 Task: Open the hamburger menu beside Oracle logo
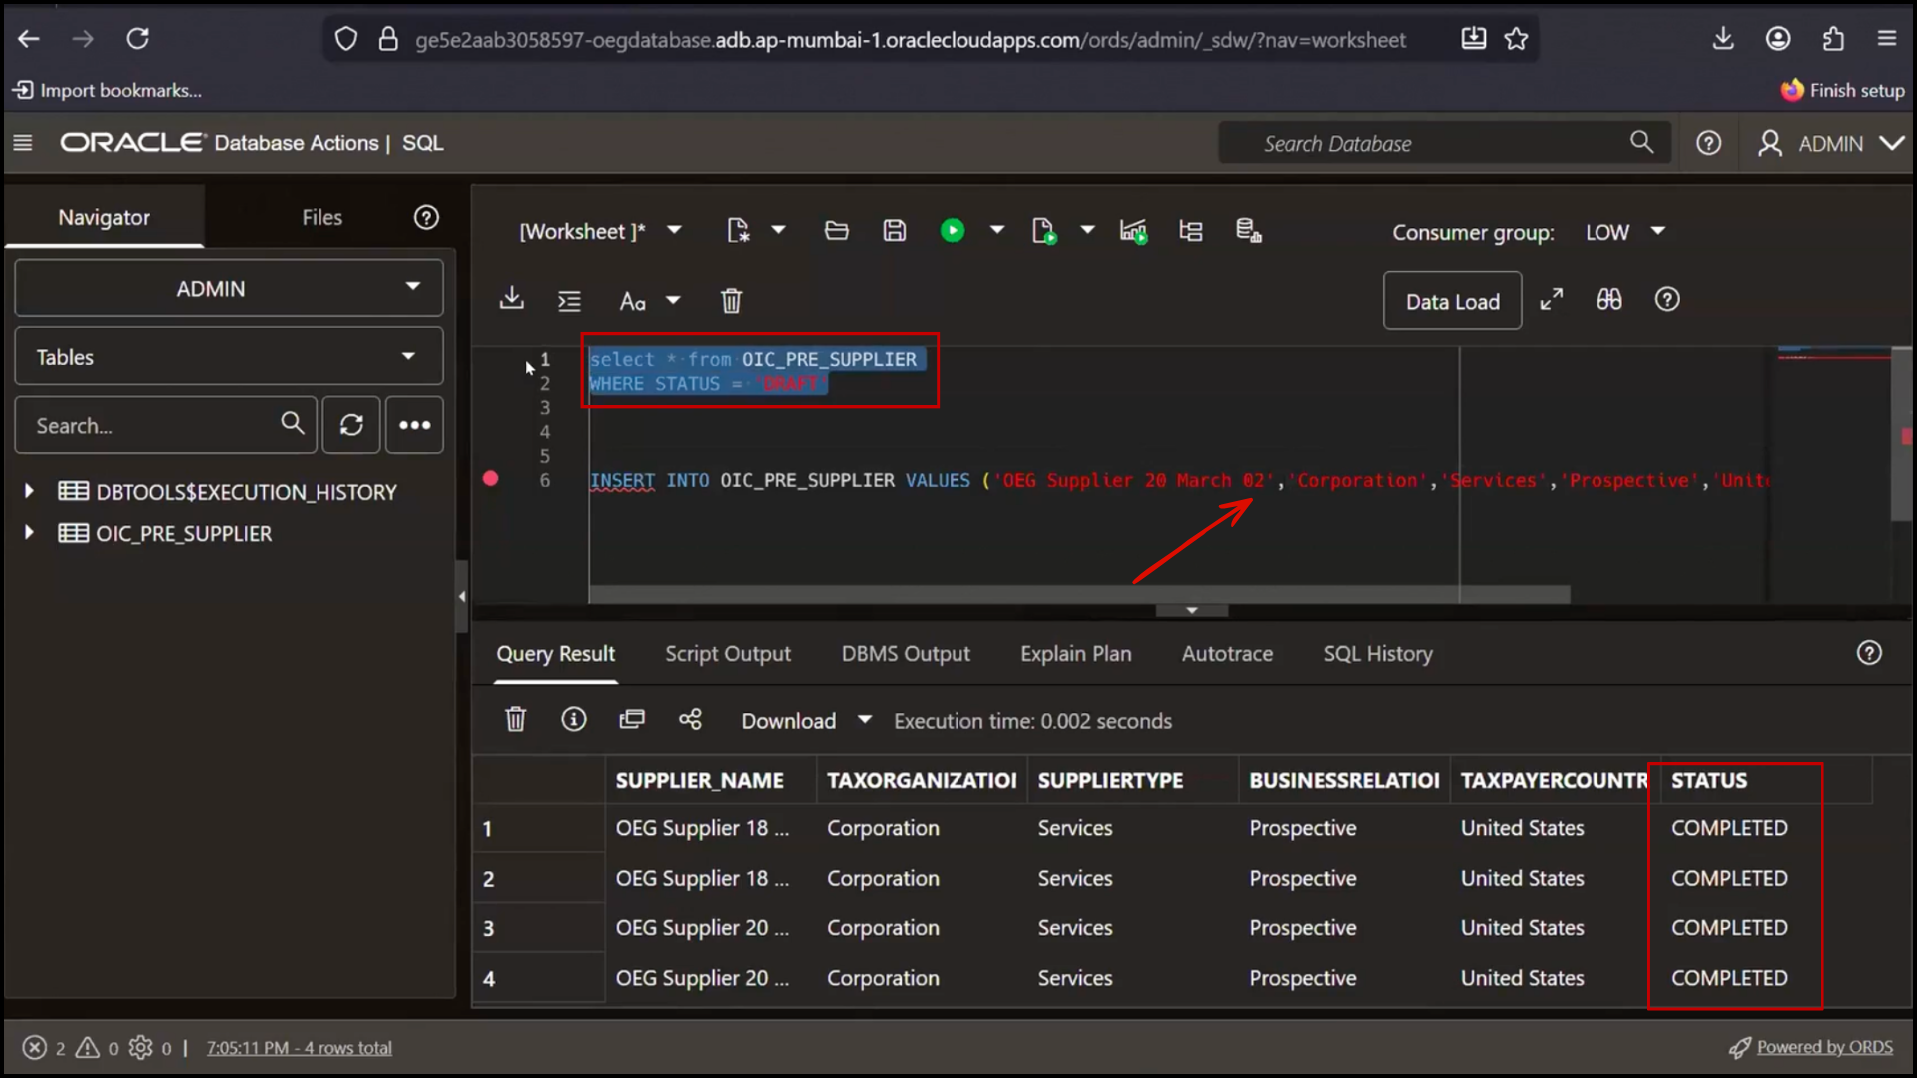click(23, 143)
